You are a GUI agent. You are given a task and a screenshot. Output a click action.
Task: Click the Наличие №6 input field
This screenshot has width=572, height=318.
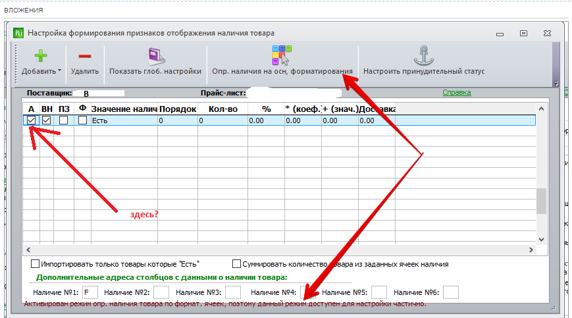pos(451,292)
